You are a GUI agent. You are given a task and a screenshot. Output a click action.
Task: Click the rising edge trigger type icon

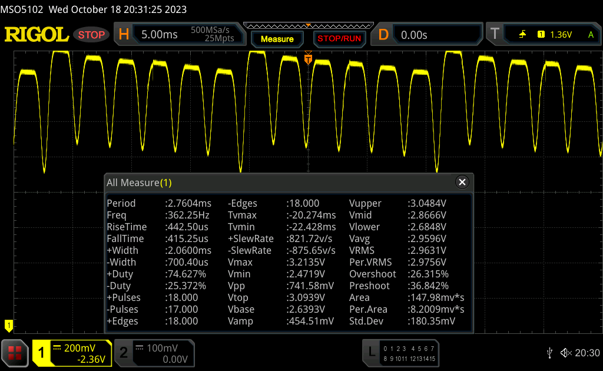pos(522,35)
